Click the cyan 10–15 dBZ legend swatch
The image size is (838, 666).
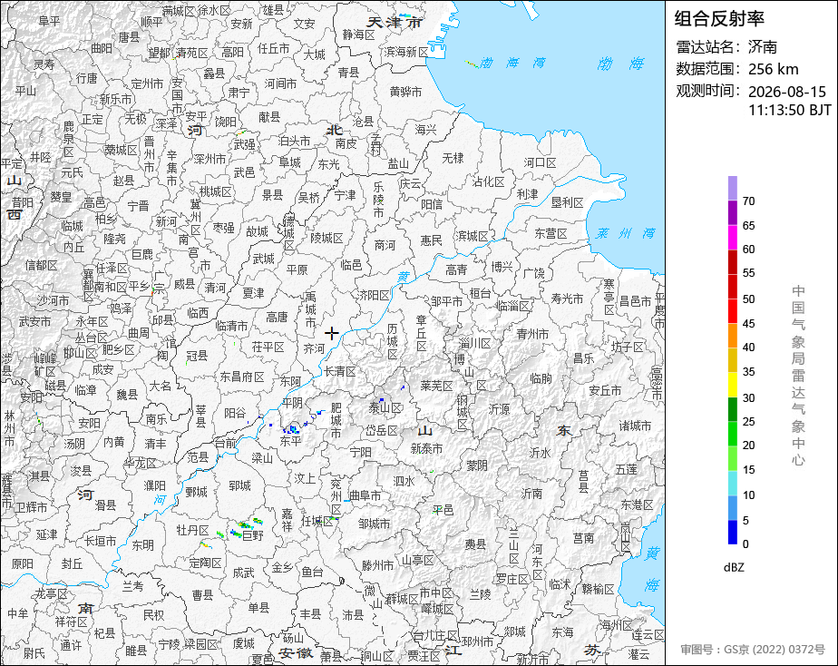[732, 484]
